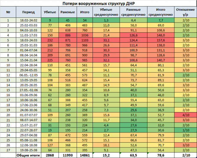Select the '№' header cell
Screen dimensions: 197x158
click(x=8, y=12)
